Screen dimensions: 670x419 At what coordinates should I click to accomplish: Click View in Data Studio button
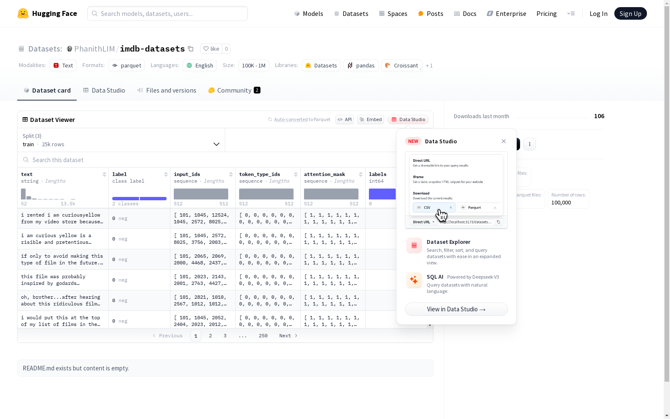(456, 309)
